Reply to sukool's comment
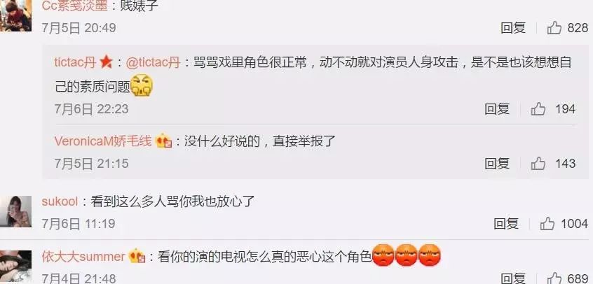The image size is (593, 284). pos(506,224)
